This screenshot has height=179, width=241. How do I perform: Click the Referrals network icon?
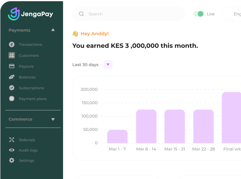(x=12, y=140)
